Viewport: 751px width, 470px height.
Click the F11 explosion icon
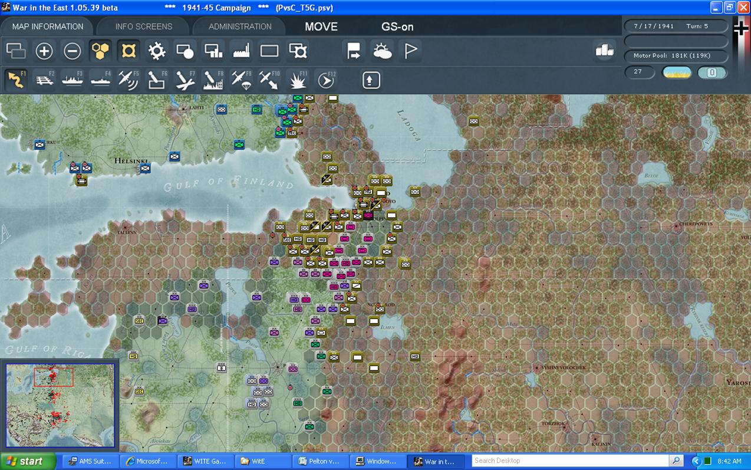[x=298, y=80]
